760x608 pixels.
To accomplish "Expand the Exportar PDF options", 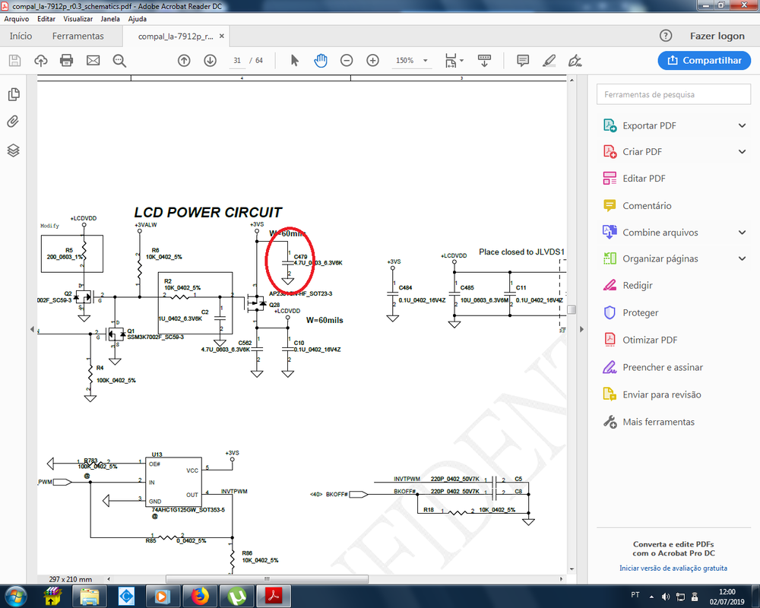I will (742, 125).
